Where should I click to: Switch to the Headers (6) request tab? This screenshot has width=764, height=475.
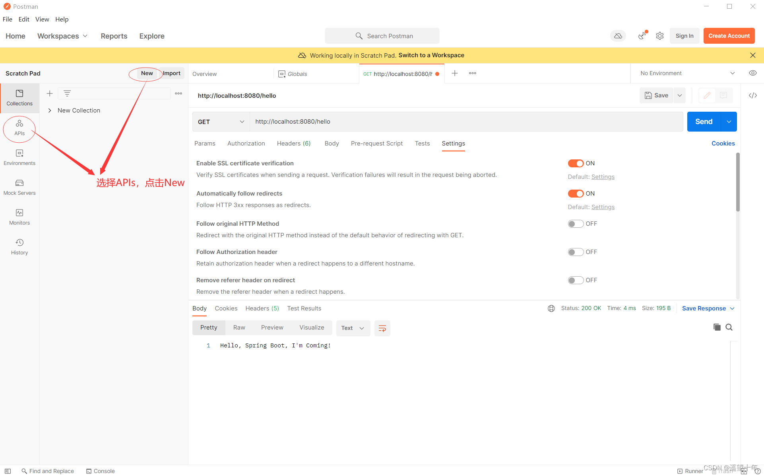coord(293,143)
